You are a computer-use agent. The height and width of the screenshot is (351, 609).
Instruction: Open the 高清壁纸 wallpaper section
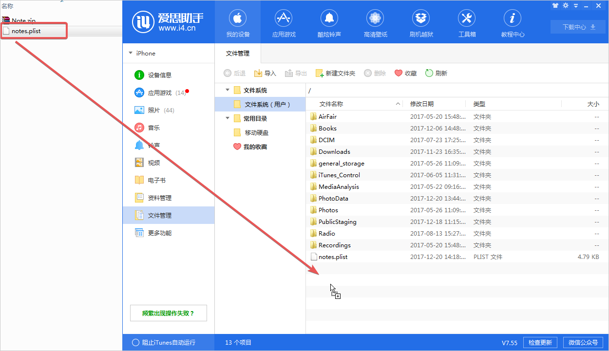(x=375, y=22)
